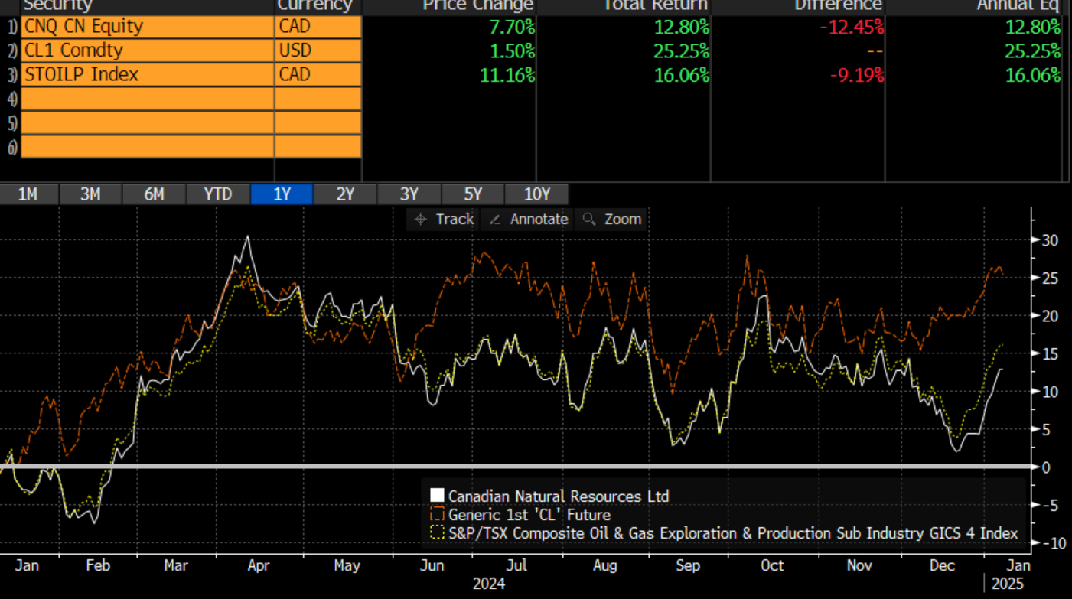Click white legend swatch for Canadian Natural Resources
This screenshot has height=599, width=1072.
point(438,496)
